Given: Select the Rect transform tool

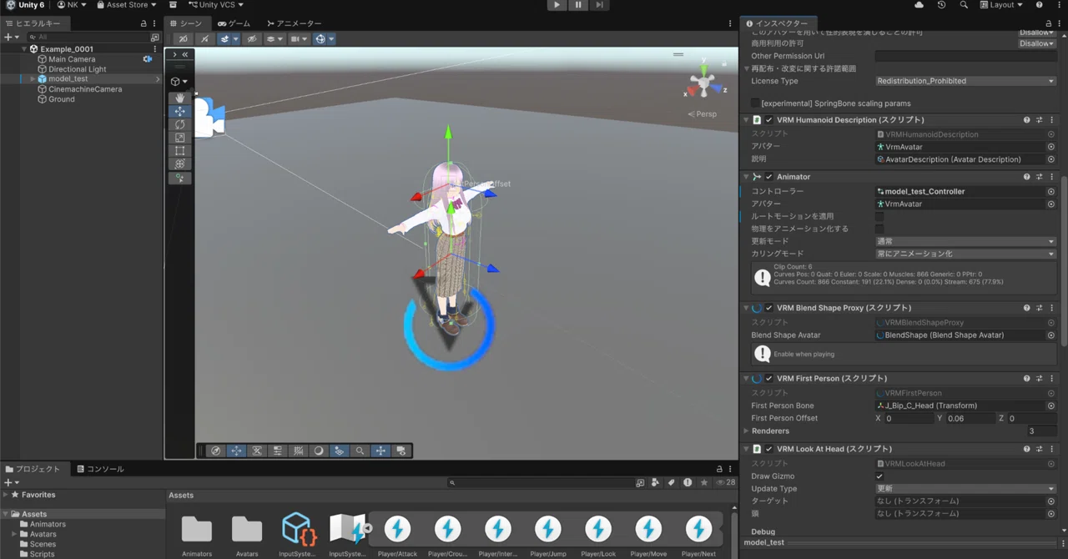Looking at the screenshot, I should (x=179, y=151).
